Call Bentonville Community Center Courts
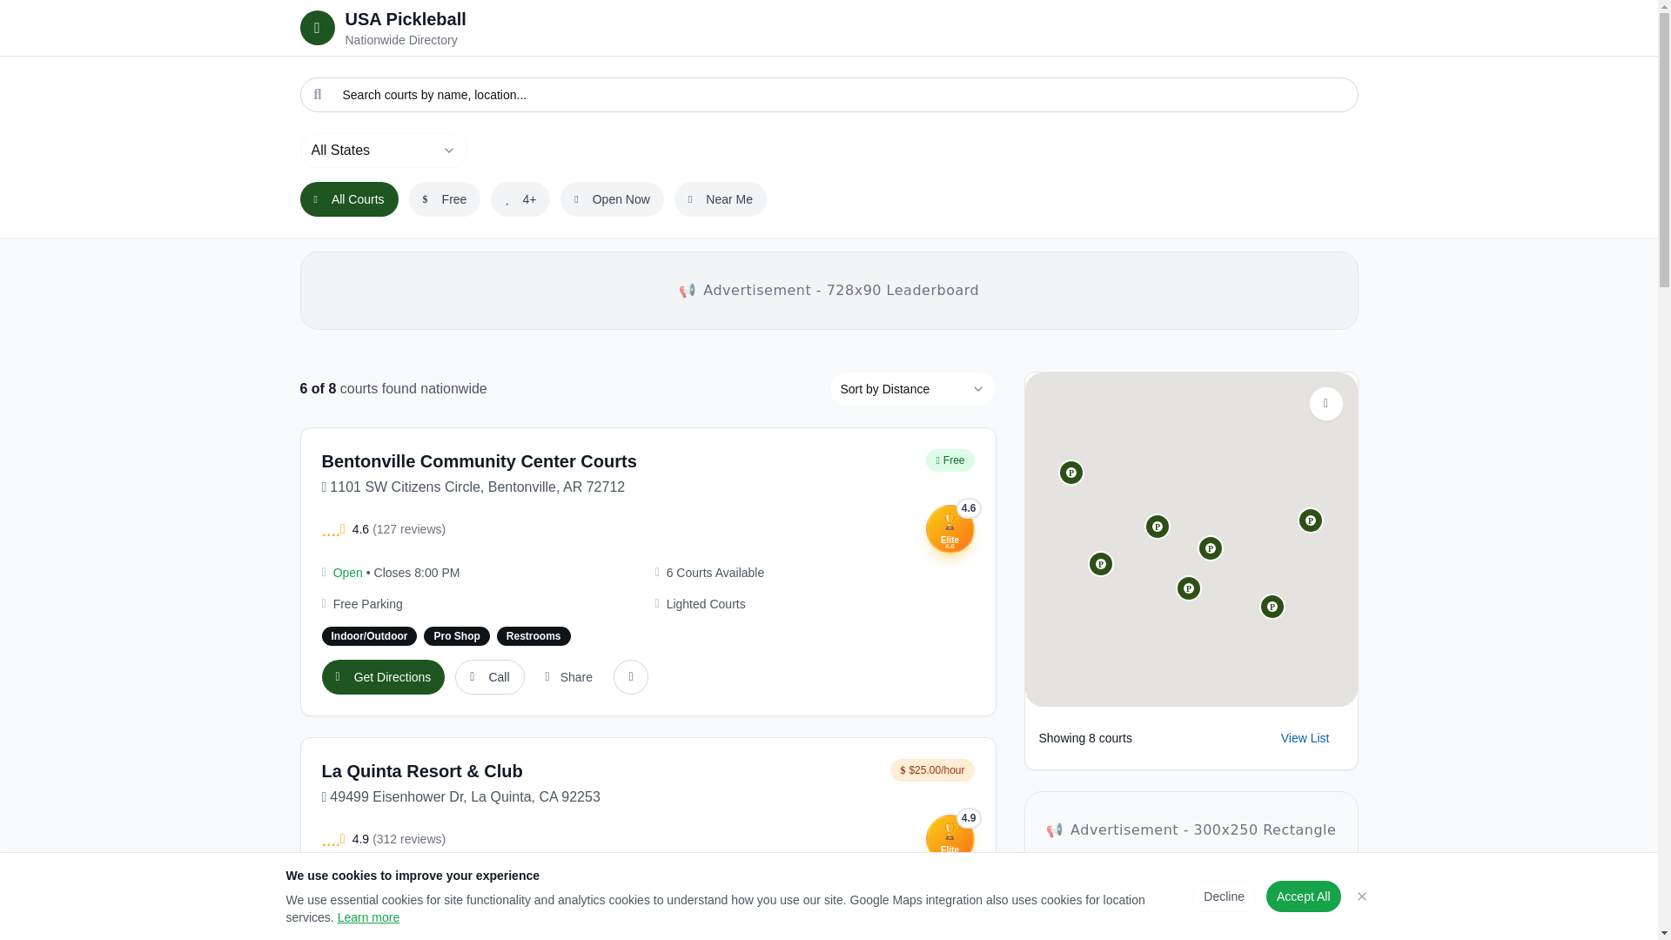The image size is (1671, 940). pos(489,677)
